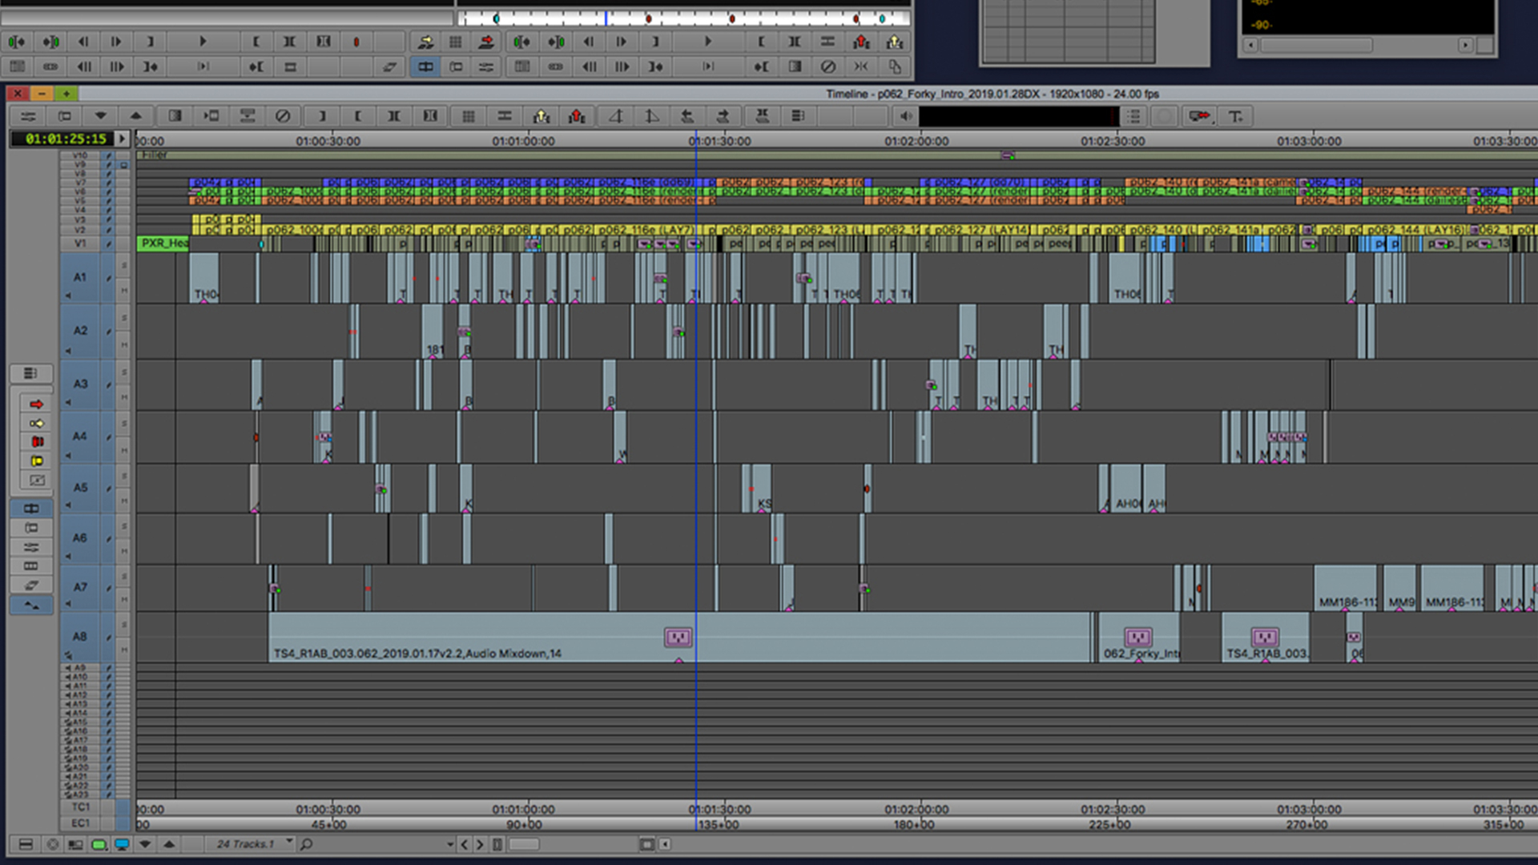Click the magnifier search icon in the bottom bar
Image resolution: width=1538 pixels, height=865 pixels.
click(x=306, y=844)
